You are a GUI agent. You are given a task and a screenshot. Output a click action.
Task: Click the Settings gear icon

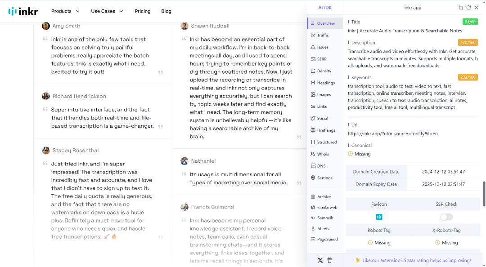313,178
